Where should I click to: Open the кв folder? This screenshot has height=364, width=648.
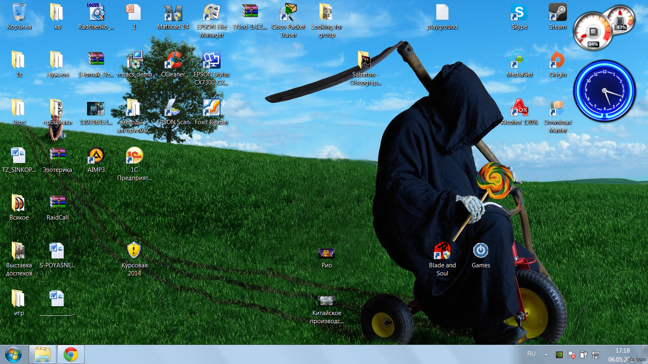(58, 17)
